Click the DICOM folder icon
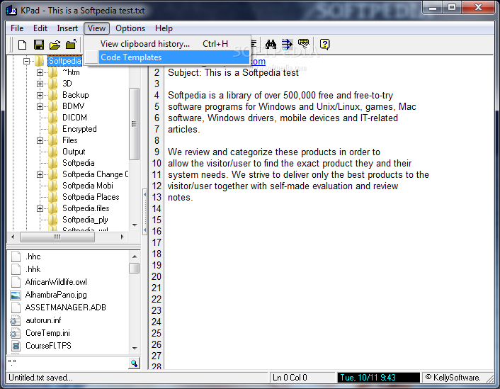 (53, 118)
